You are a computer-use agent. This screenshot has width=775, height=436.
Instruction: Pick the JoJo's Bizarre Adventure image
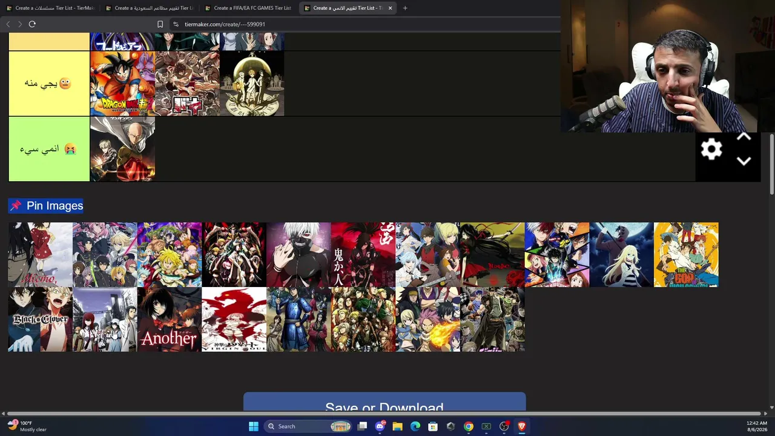pos(492,319)
